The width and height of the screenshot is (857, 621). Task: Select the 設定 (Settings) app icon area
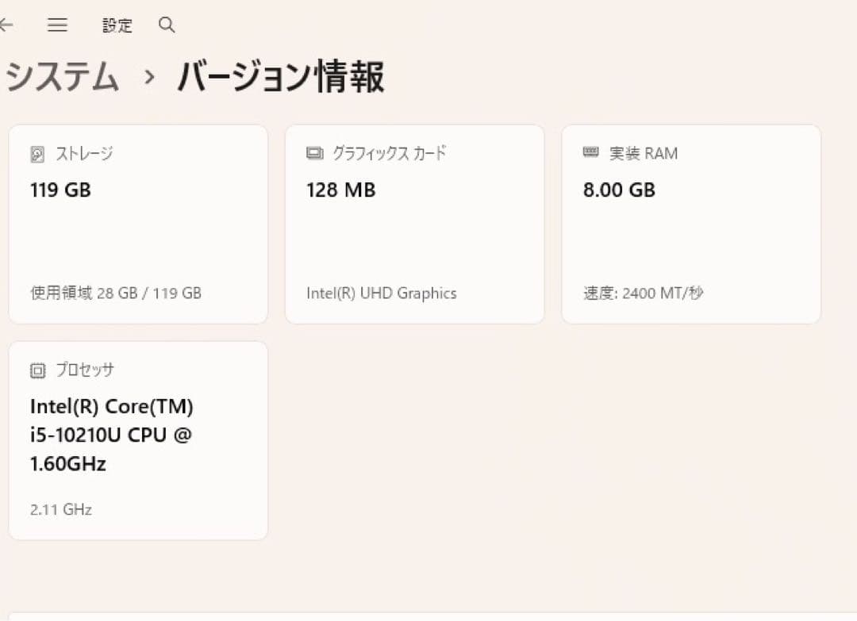117,25
